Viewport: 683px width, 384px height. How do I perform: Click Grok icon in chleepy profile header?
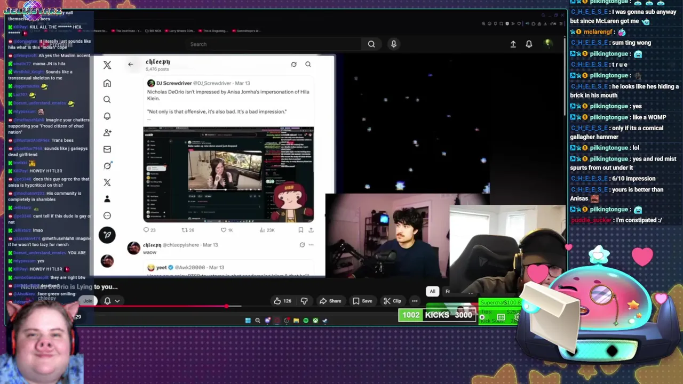pos(293,65)
